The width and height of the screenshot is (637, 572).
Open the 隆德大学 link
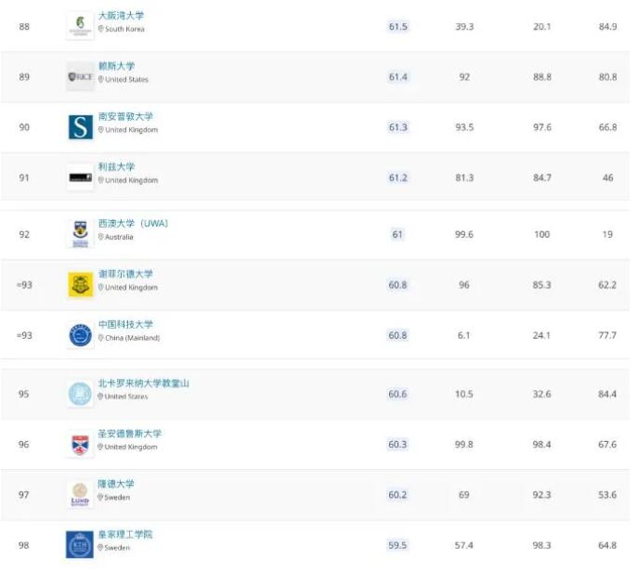tap(116, 484)
